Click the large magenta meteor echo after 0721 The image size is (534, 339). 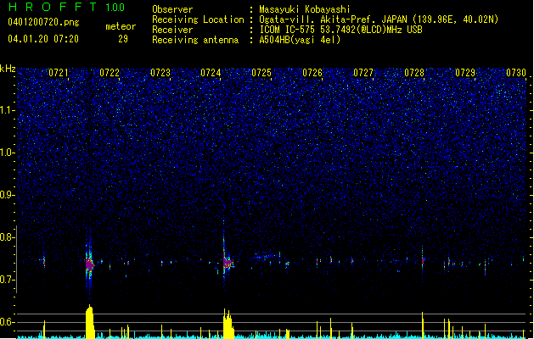tap(89, 264)
